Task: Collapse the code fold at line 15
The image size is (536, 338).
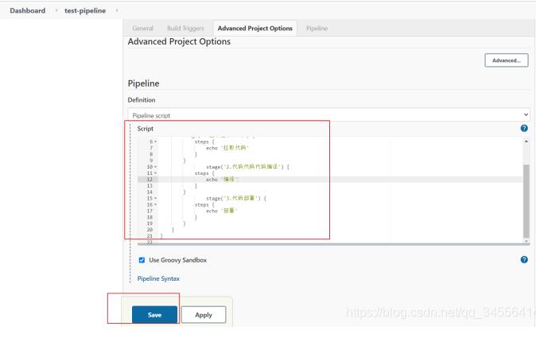Action: tap(155, 198)
